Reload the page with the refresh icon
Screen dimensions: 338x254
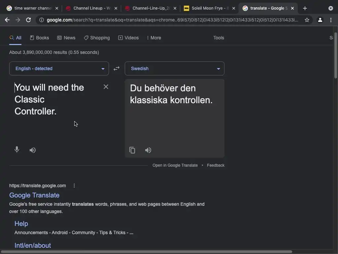pos(28,20)
